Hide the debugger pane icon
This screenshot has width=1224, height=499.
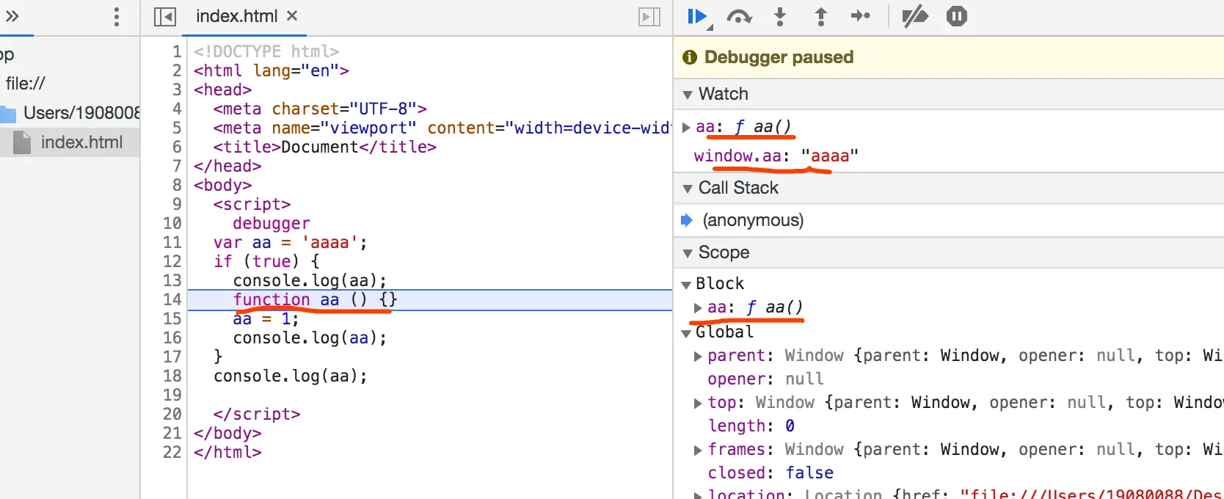(x=649, y=16)
